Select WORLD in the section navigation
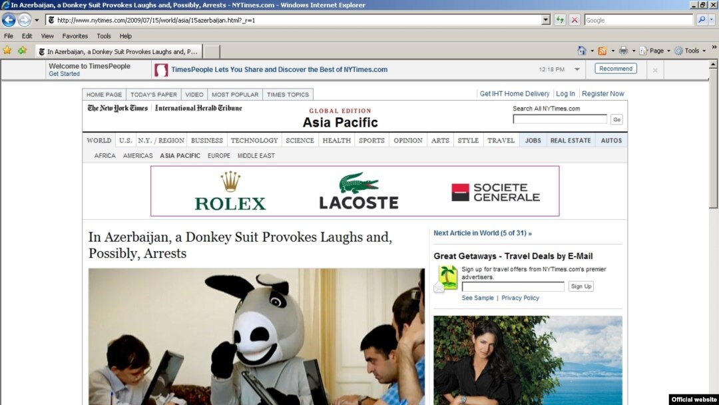Screen dimensions: 719x405 tap(99, 141)
